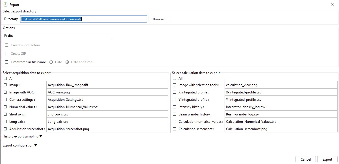
Task: Enable X integrated profile export
Action: 175,92
